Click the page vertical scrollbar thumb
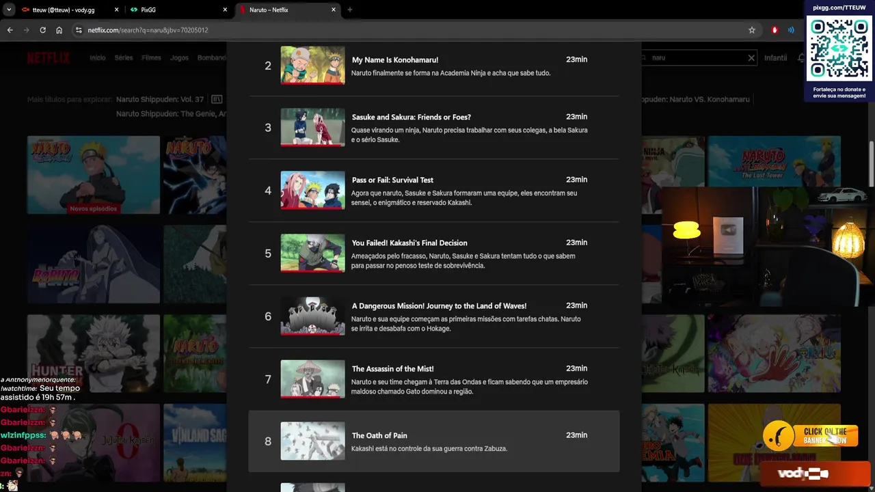Viewport: 875px width, 492px height. click(x=871, y=163)
